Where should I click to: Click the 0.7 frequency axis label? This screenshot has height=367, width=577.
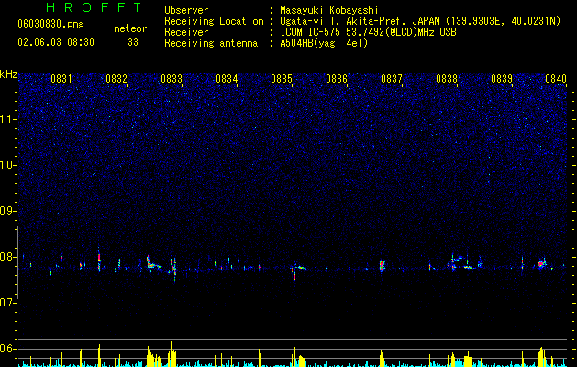[8, 303]
